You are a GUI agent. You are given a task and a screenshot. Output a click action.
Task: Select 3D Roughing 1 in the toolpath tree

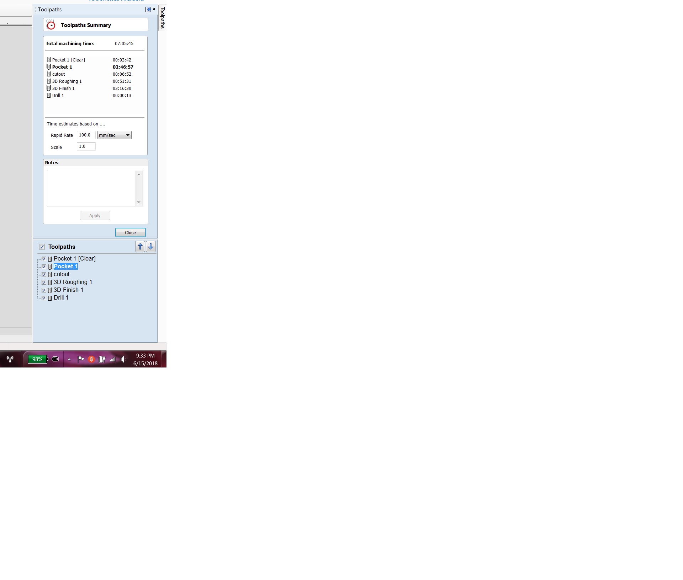(73, 282)
